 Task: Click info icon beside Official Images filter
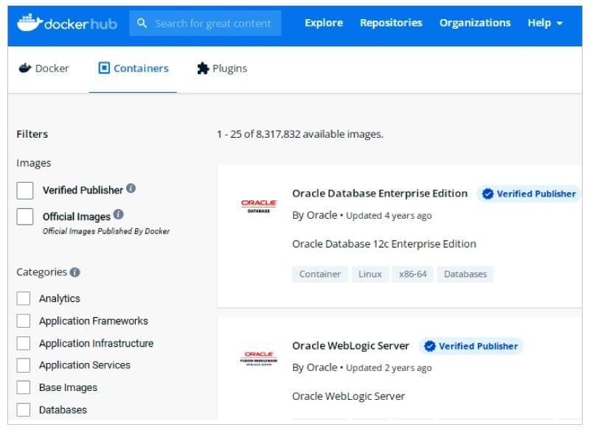coord(118,215)
